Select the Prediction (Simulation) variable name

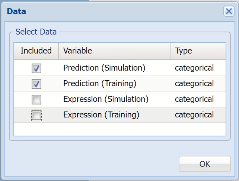(x=104, y=68)
